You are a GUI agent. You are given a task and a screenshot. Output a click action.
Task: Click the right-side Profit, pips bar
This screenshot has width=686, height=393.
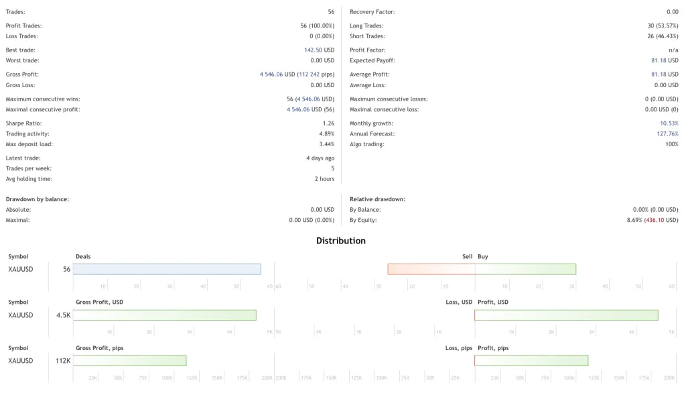click(531, 361)
